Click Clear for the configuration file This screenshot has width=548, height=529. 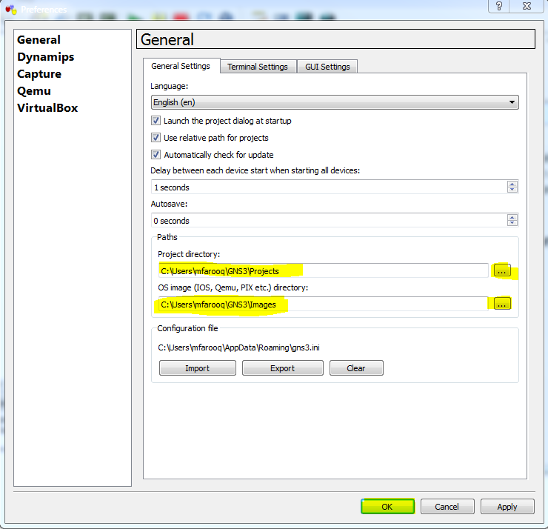[356, 368]
